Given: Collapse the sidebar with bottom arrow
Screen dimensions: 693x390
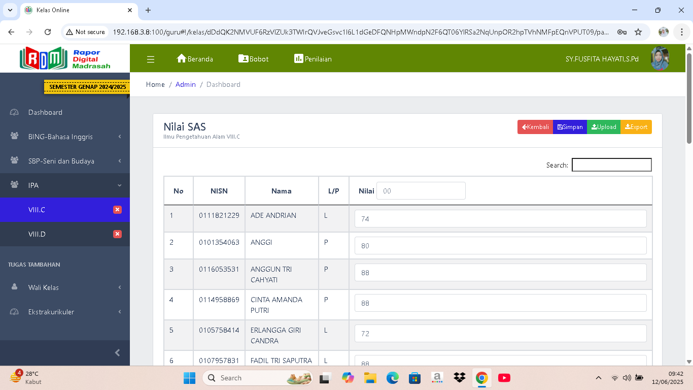Looking at the screenshot, I should tap(117, 352).
